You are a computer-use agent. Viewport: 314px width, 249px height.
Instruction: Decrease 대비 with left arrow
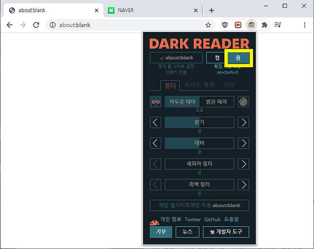[156, 143]
